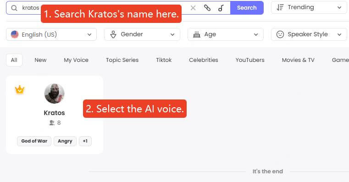Click the birthday cake Age icon
The width and height of the screenshot is (349, 182).
(x=197, y=34)
